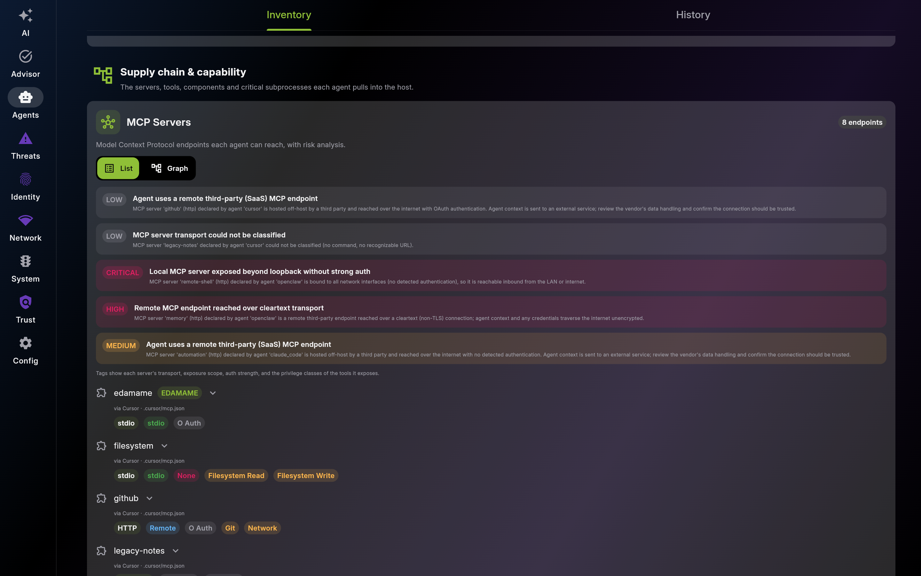Select the legacy-notes server name
This screenshot has width=921, height=576.
click(x=139, y=551)
